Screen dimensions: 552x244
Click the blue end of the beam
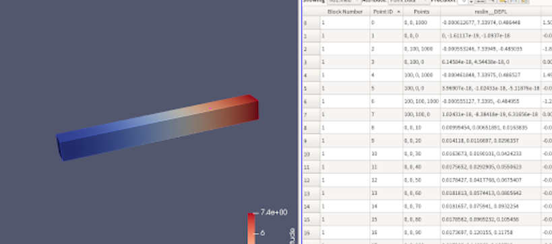(61, 147)
